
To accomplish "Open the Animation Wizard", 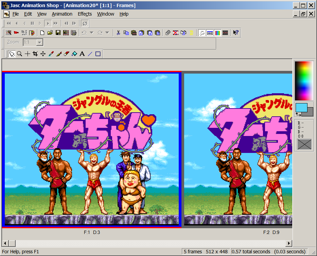I will [x=8, y=33].
